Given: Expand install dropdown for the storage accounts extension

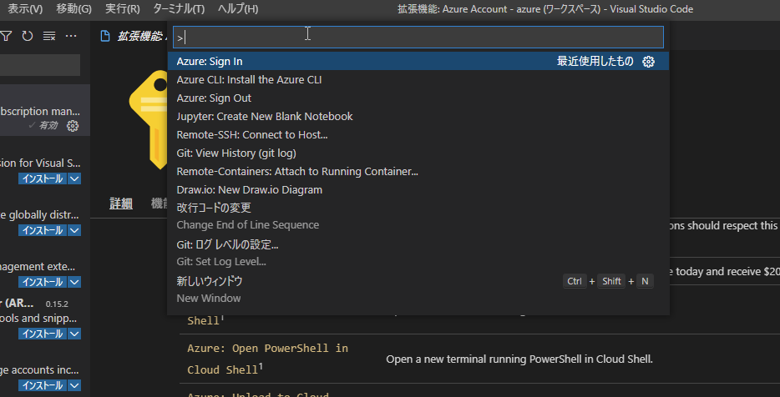Looking at the screenshot, I should 74,385.
